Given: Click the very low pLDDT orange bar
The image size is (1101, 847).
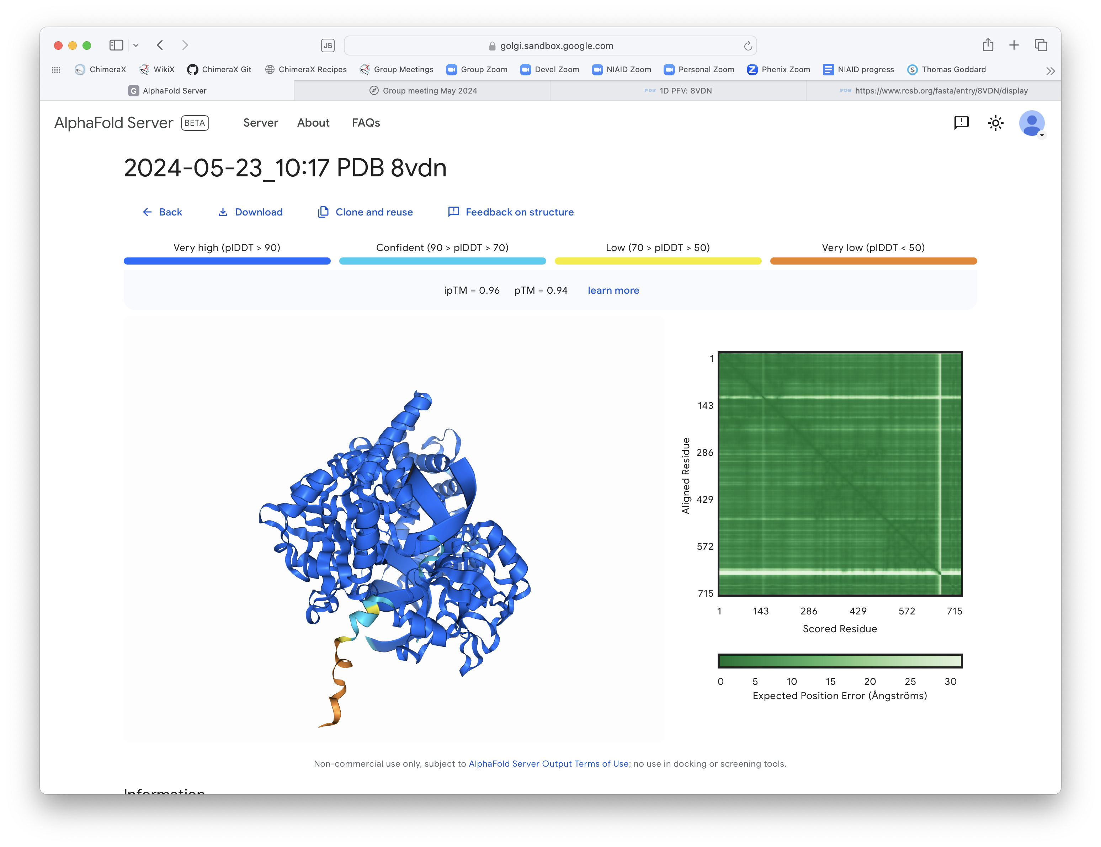Looking at the screenshot, I should [873, 261].
